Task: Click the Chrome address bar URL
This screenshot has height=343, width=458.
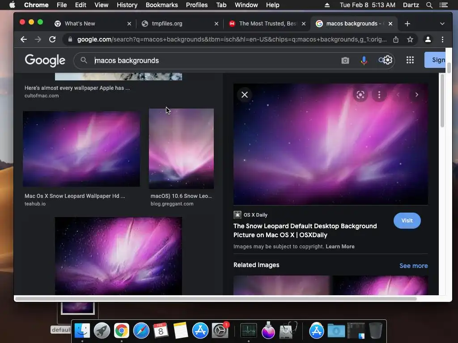Action: pos(232,39)
